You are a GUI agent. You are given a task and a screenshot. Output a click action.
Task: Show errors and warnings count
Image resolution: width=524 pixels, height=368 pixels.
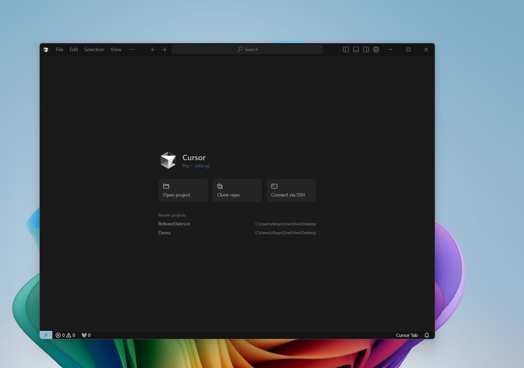pyautogui.click(x=65, y=335)
